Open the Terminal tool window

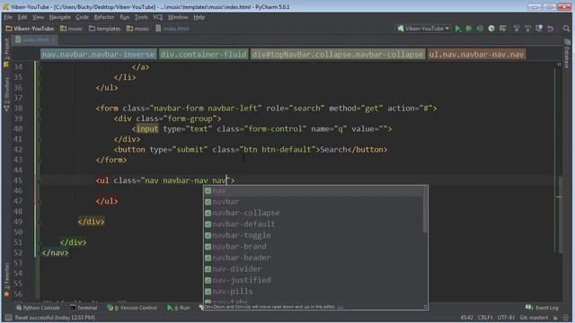(84, 308)
